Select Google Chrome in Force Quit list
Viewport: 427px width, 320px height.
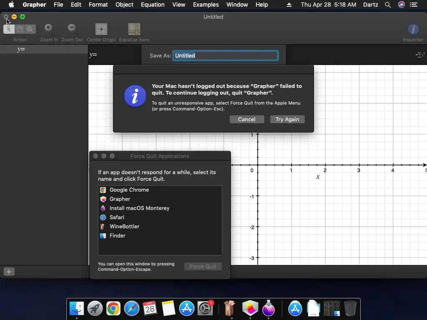pyautogui.click(x=160, y=190)
